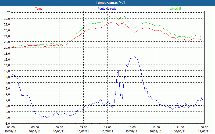This screenshot has height=134, width=215.
Task: Click the windchill peak near 14:00
Action: pos(124,16)
